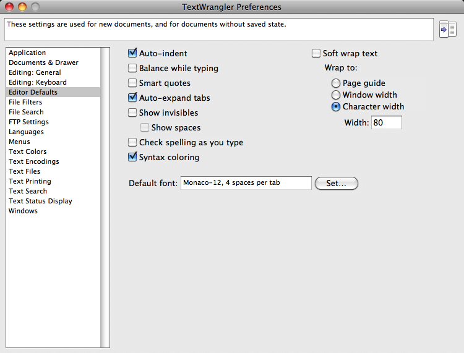Image resolution: width=464 pixels, height=353 pixels.
Task: Close the Preferences window with red button
Action: [x=9, y=7]
